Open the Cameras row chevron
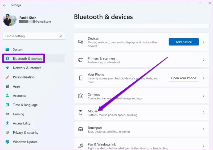 (203, 96)
